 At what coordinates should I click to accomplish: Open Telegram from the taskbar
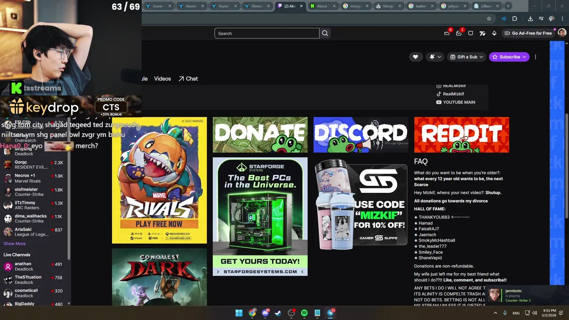(x=331, y=313)
